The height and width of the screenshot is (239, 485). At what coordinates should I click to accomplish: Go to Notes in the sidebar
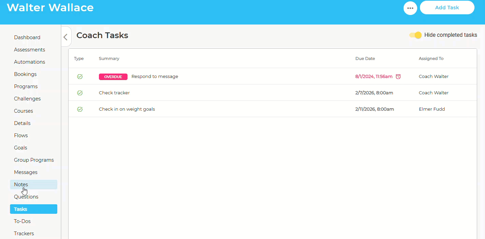(21, 185)
